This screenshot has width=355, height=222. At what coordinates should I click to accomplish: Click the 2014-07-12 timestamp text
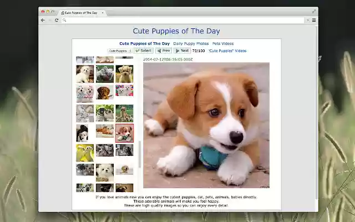168,59
